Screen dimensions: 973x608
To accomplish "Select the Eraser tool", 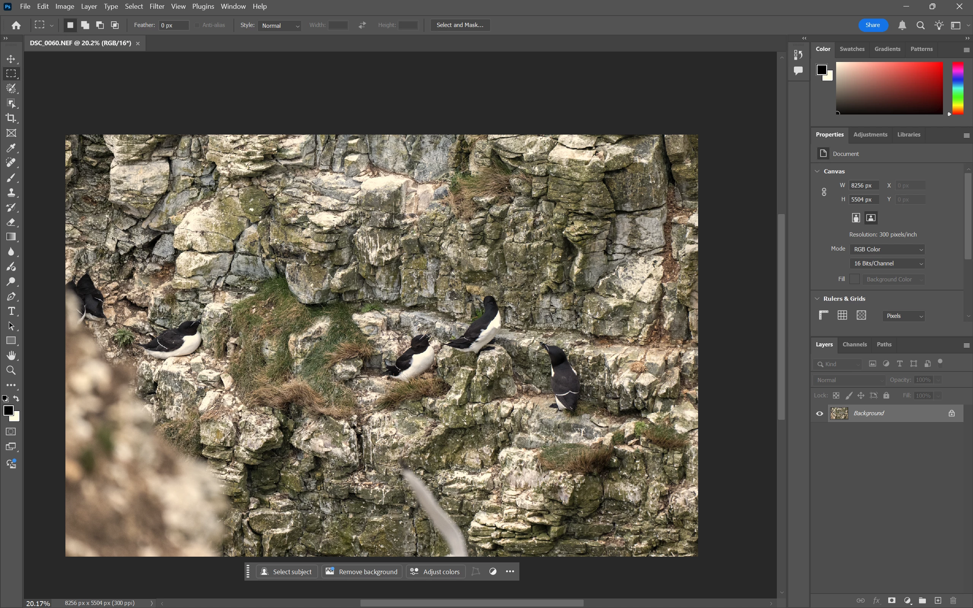I will [x=11, y=222].
